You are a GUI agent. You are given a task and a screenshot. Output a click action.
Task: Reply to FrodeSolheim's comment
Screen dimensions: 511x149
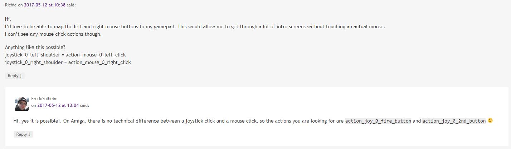tap(23, 134)
